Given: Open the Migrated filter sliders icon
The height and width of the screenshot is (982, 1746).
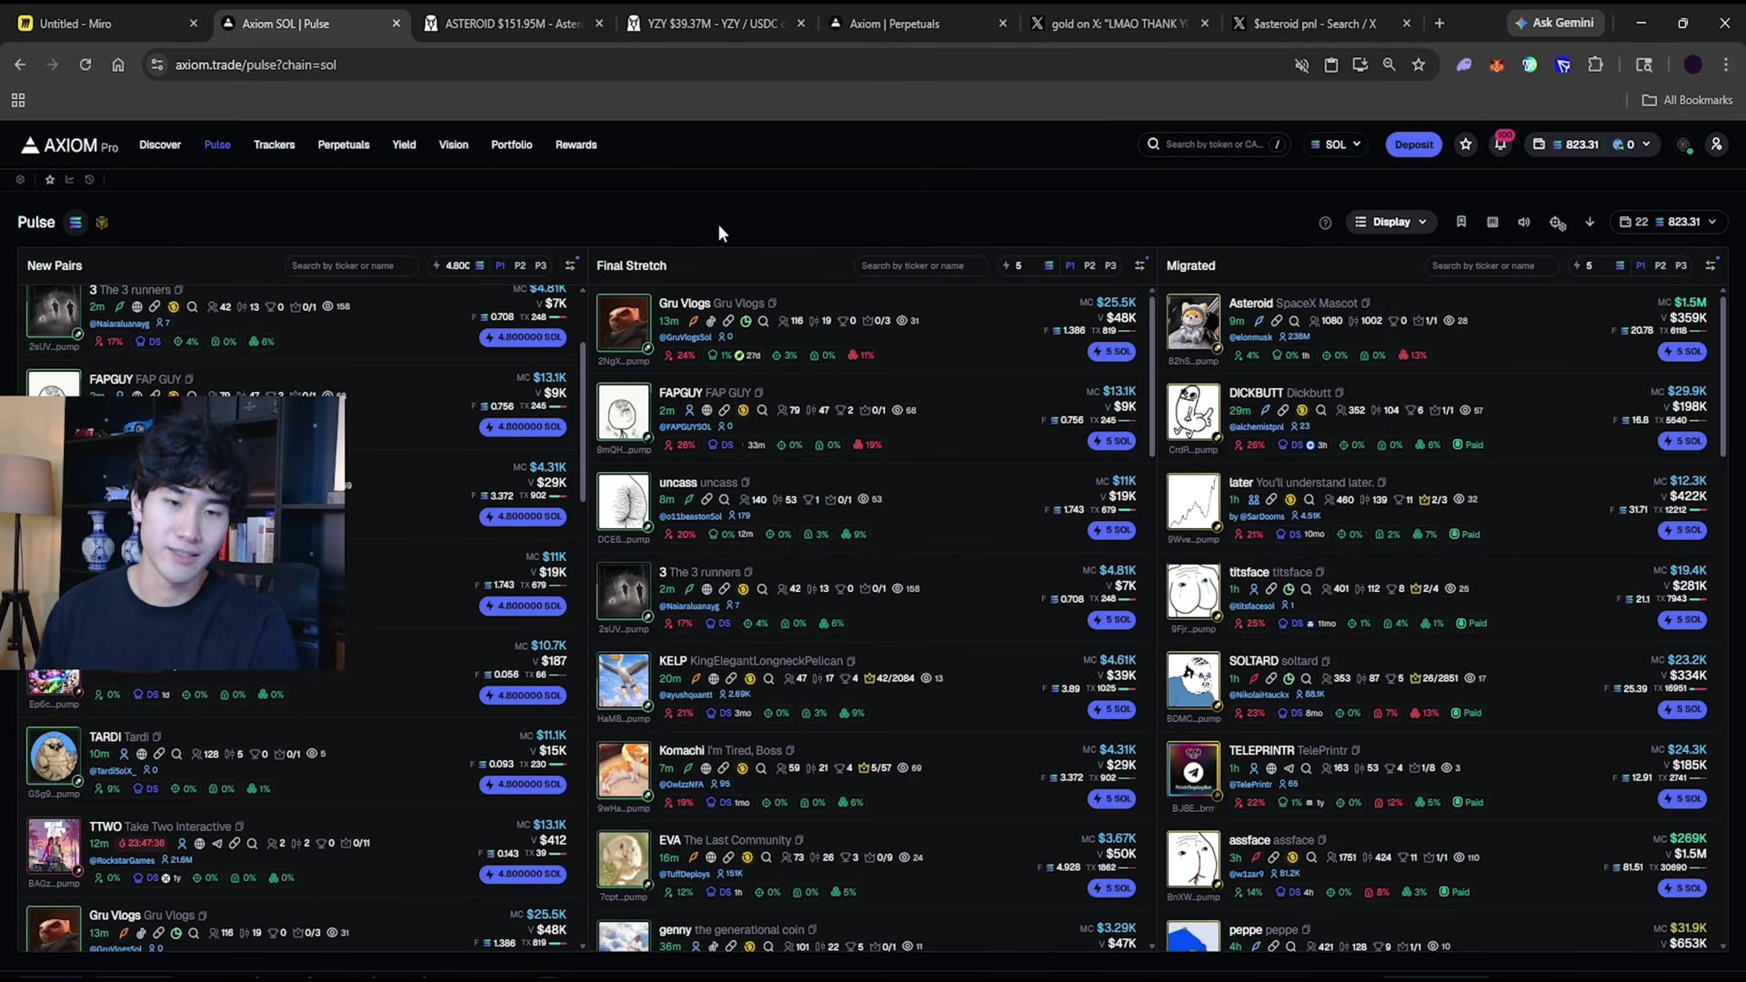Looking at the screenshot, I should click(x=1711, y=266).
